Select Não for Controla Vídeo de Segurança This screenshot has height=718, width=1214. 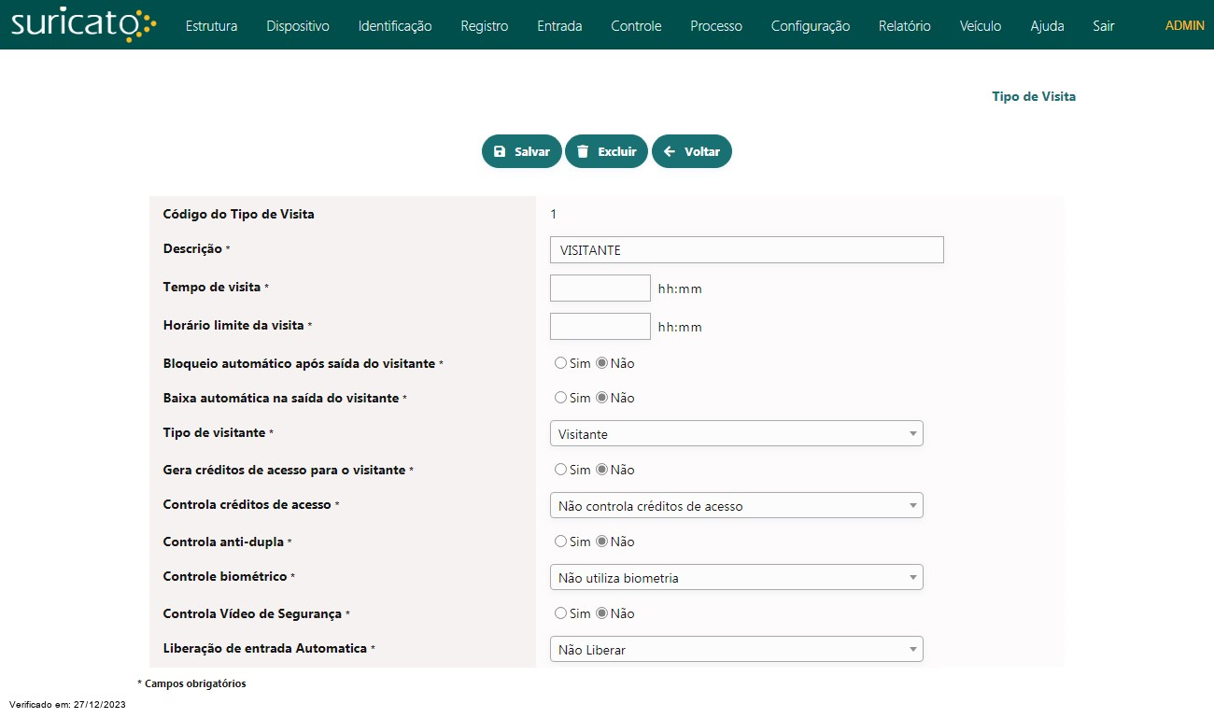[x=602, y=613]
